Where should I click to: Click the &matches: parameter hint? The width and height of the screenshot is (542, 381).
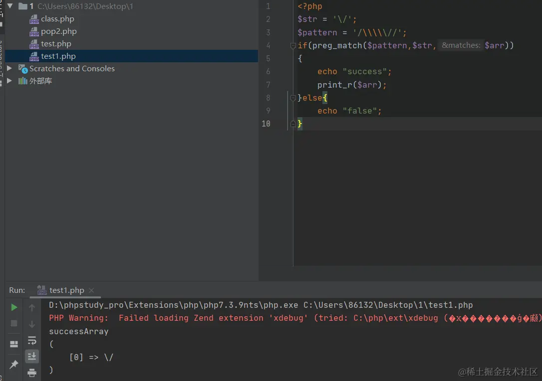(x=461, y=45)
